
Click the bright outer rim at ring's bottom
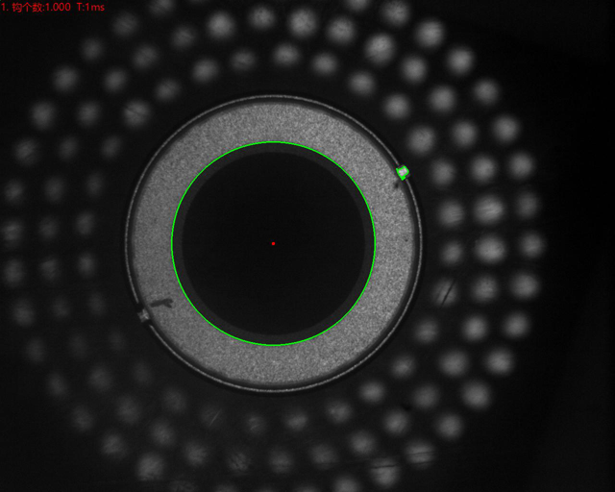[x=273, y=390]
